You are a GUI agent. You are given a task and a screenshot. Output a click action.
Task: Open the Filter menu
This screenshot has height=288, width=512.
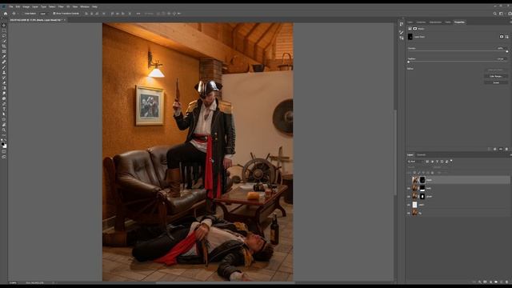[61, 6]
